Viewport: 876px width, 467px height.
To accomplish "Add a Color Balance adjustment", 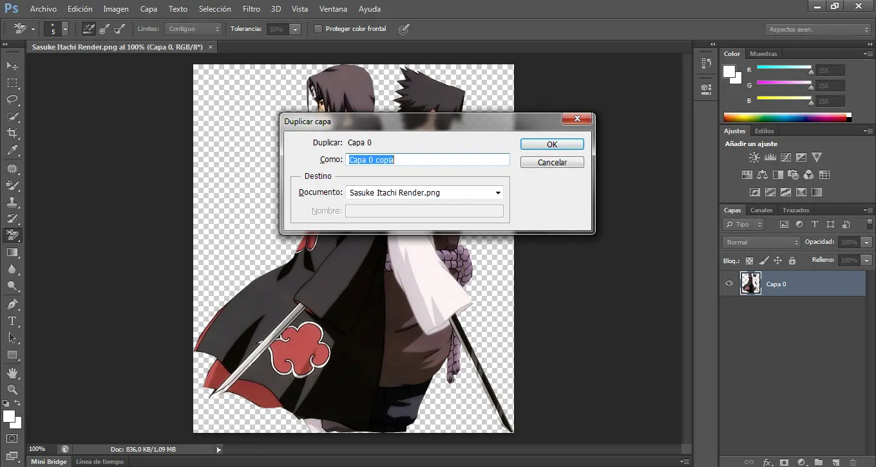I will [762, 175].
